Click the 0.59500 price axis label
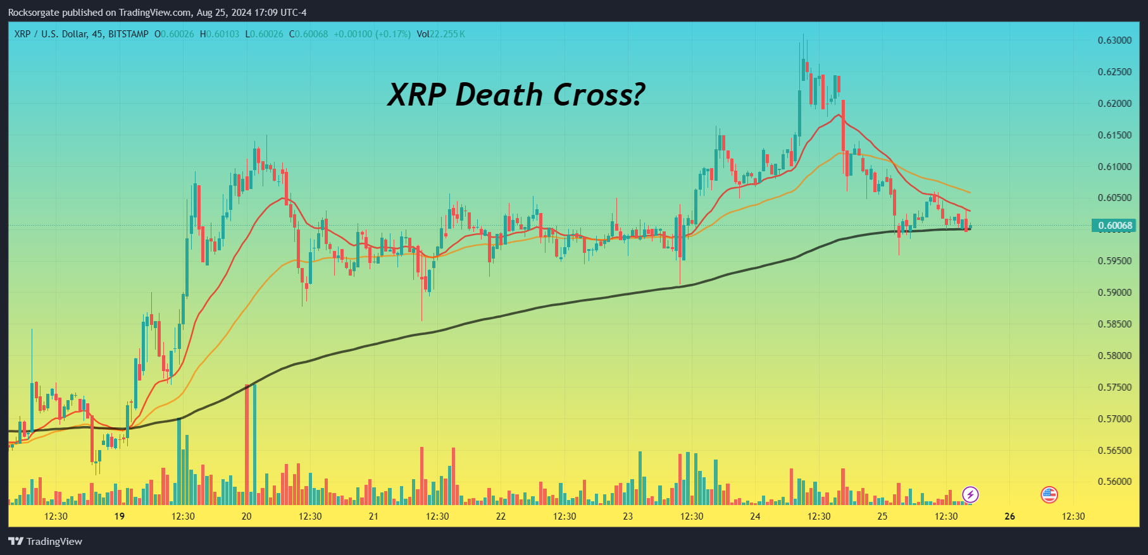This screenshot has width=1148, height=555. pyautogui.click(x=1114, y=261)
